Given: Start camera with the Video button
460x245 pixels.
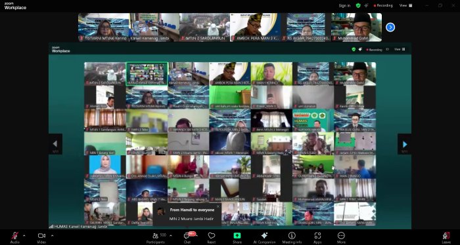Looking at the screenshot, I should [x=41, y=237].
